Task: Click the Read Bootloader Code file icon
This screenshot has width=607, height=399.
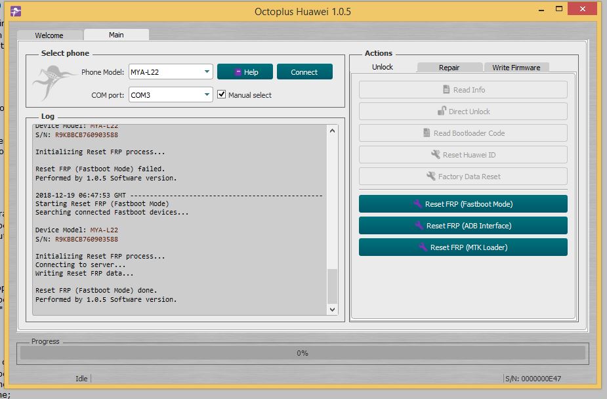Action: (427, 133)
